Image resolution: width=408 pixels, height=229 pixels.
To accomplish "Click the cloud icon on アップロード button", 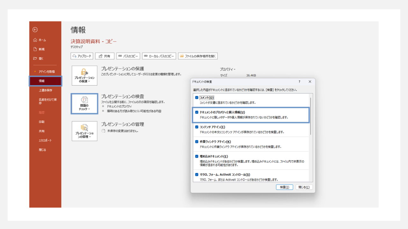I will (75, 56).
